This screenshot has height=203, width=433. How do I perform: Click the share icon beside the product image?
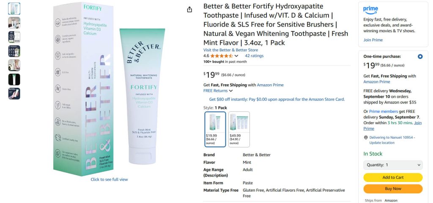pos(189,10)
